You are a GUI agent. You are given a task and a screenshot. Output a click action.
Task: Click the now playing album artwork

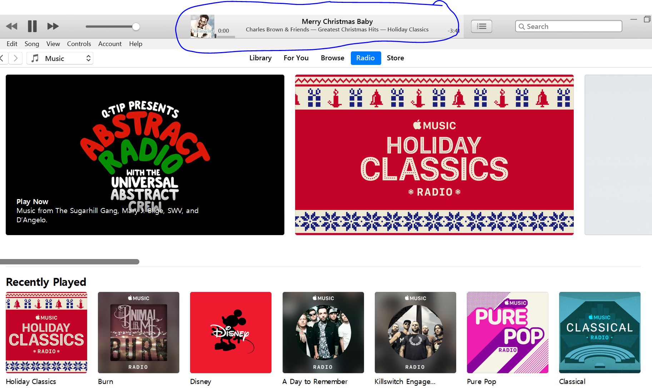[x=202, y=26]
